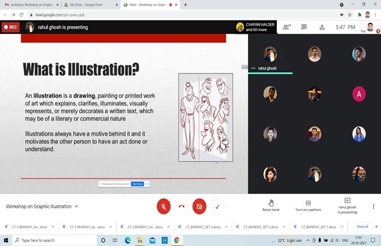The width and height of the screenshot is (381, 246).
Task: Click the Type here to search box
Action: (55, 240)
